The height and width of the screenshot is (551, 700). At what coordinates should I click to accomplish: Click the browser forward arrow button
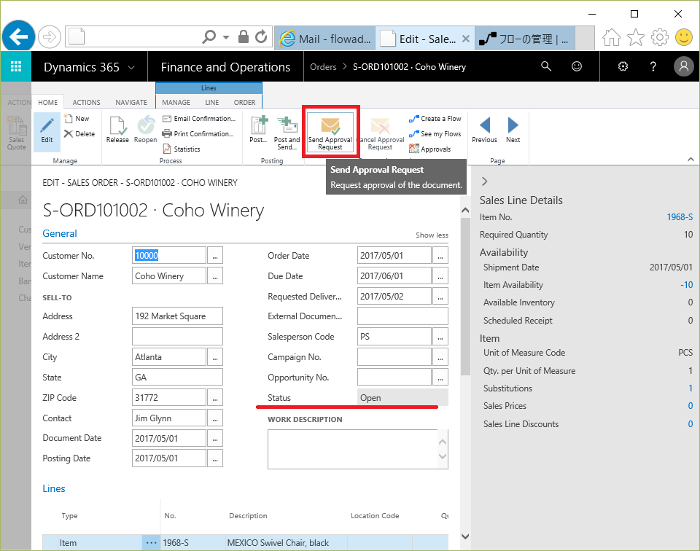49,36
